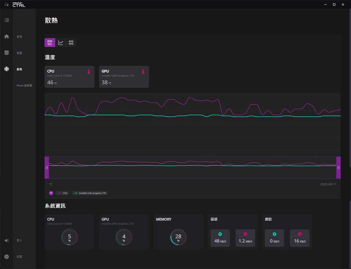
Task: Open the devices icon in sidebar
Action: [x=7, y=53]
